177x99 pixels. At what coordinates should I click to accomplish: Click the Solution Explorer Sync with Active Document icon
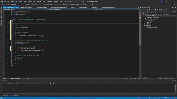coord(155,10)
